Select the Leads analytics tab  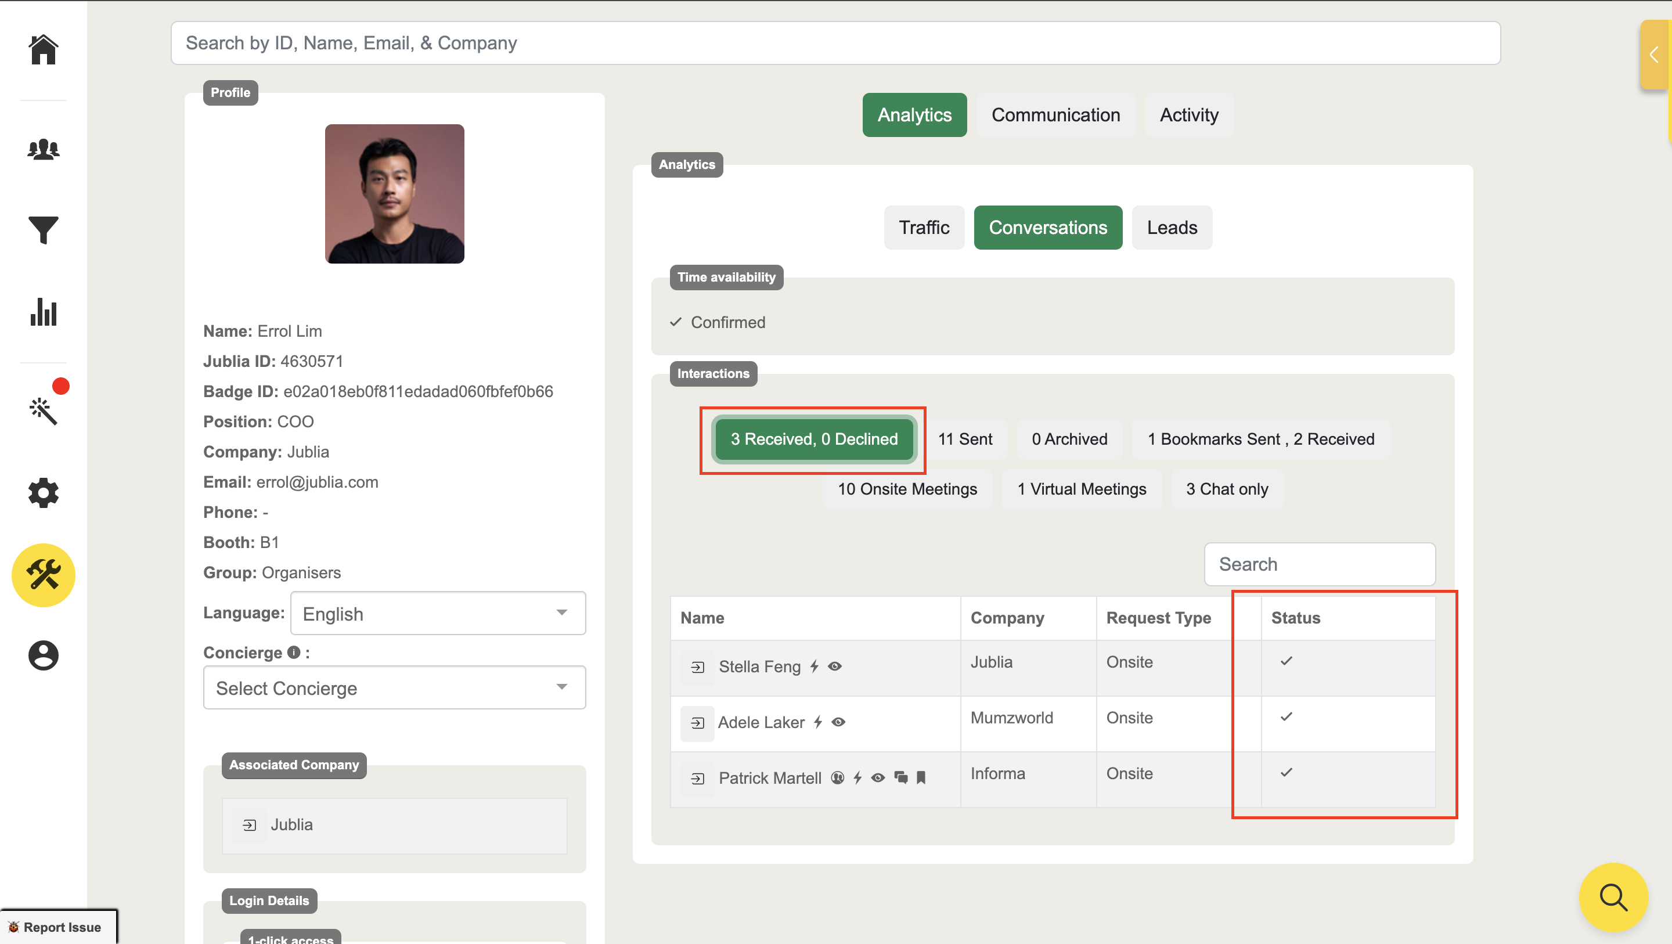1172,228
